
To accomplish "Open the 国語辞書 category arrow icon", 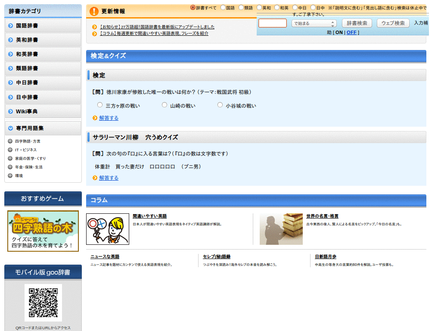I will point(10,26).
